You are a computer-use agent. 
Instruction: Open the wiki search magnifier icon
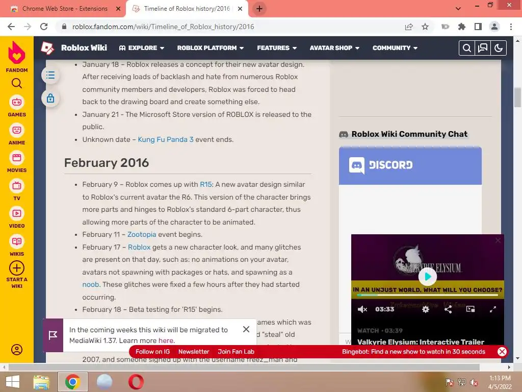467,48
